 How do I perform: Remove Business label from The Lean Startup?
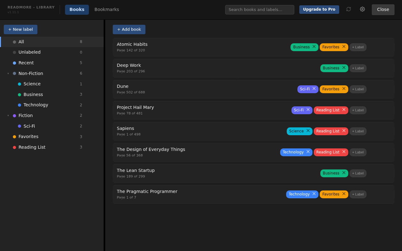click(344, 173)
